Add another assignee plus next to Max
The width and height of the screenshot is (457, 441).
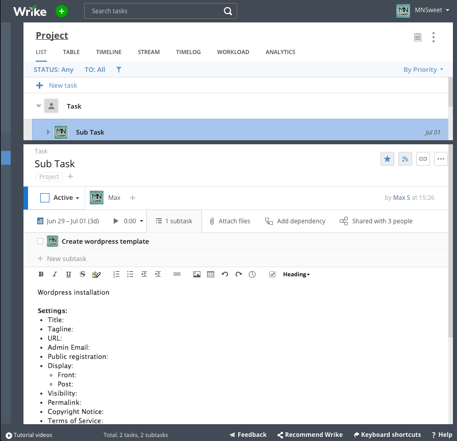133,198
